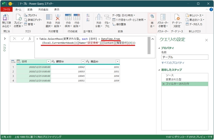Click 1行目をヘッダーとして使用 option

click(x=129, y=20)
